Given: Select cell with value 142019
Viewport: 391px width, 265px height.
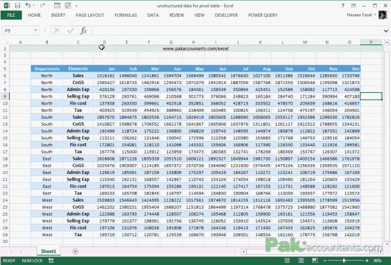Looking at the screenshot, I should 349,235.
